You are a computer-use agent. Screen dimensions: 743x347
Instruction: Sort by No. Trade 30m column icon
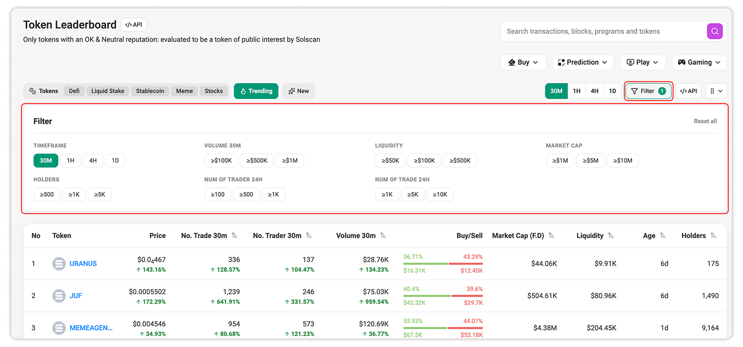235,236
